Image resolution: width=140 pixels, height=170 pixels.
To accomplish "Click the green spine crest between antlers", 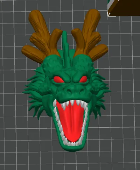I will click(x=67, y=49).
